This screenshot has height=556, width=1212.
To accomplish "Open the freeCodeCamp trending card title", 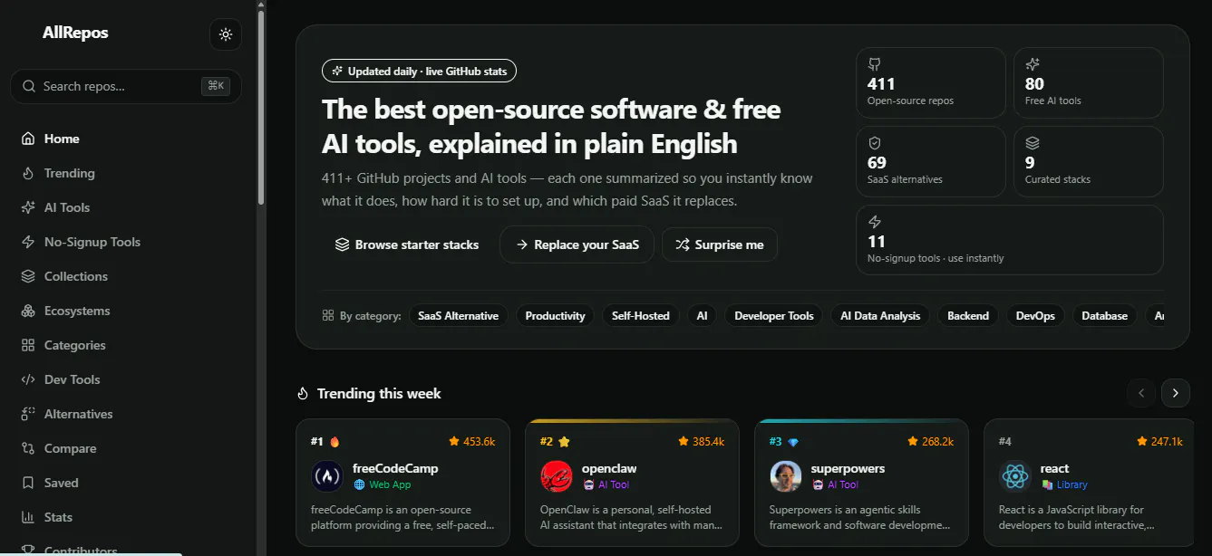I will (x=395, y=468).
